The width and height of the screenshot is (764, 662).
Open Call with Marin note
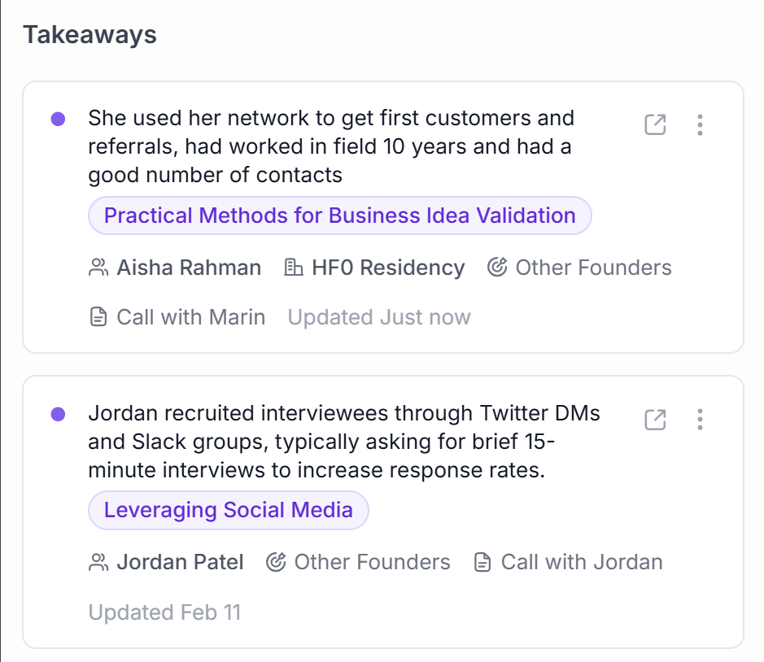190,317
